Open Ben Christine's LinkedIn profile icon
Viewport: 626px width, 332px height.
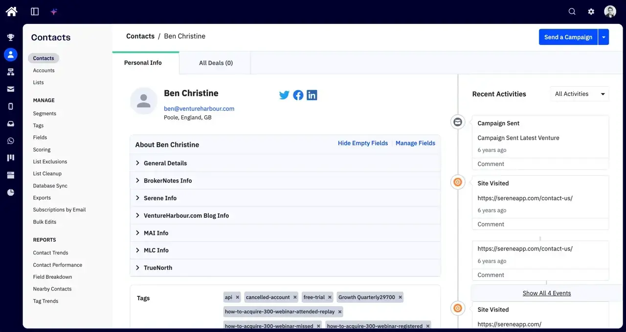click(x=312, y=95)
